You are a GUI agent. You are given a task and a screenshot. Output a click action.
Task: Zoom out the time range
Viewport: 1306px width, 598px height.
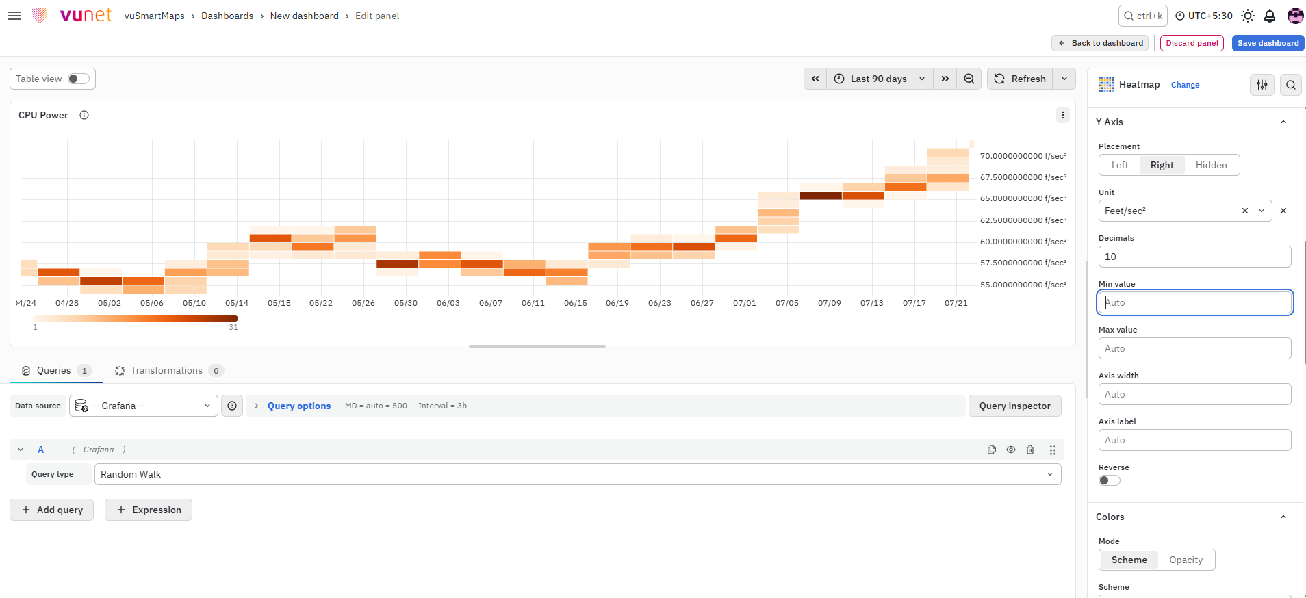click(x=969, y=79)
